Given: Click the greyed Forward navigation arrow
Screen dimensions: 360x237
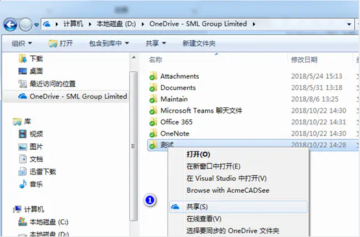Looking at the screenshot, I should pos(25,24).
